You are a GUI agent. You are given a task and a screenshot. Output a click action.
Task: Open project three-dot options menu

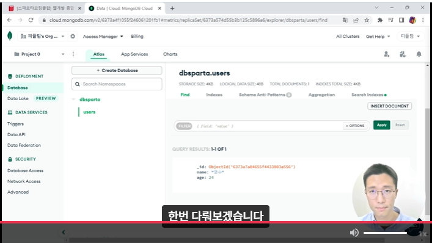pyautogui.click(x=73, y=54)
